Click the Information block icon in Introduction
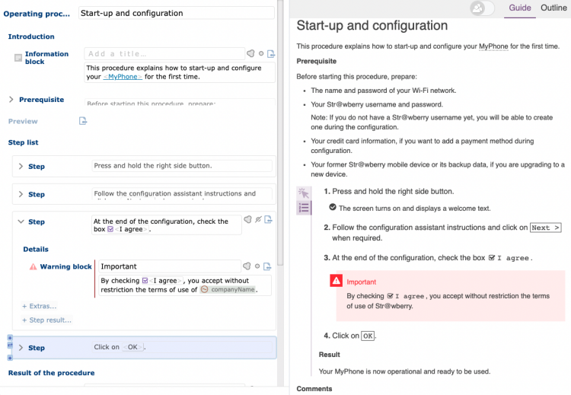Image resolution: width=571 pixels, height=395 pixels. 18,58
